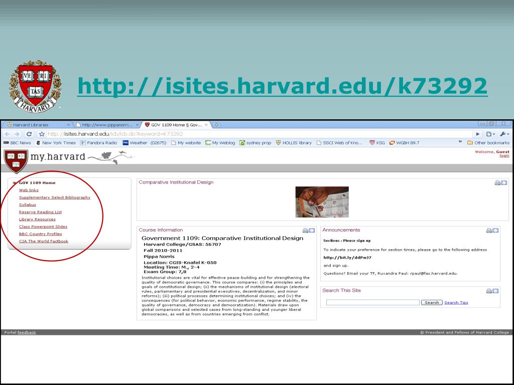Click the bit.ly/ddPwJ7 address text
The image size is (514, 385).
pos(347,258)
